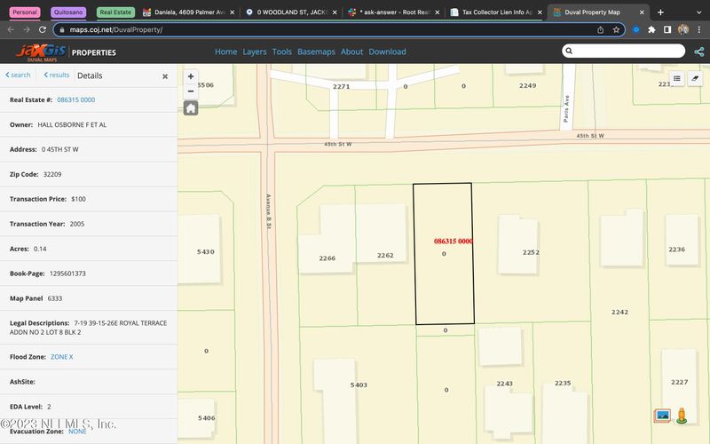Image resolution: width=710 pixels, height=444 pixels.
Task: Open the ZONE X flood zone link
Action: [x=61, y=357]
